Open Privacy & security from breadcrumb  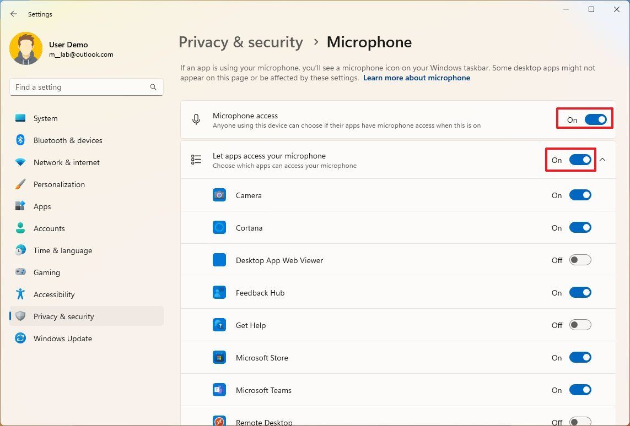(240, 42)
